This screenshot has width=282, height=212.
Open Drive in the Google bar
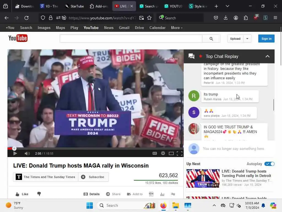pyautogui.click(x=139, y=28)
